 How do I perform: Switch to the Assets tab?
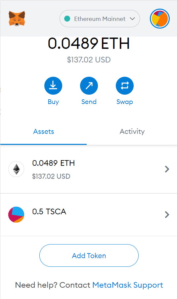[43, 132]
